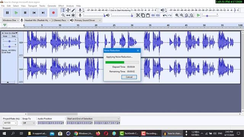Click the red Record button
Viewport: 244px width, 137px height.
click(x=53, y=13)
